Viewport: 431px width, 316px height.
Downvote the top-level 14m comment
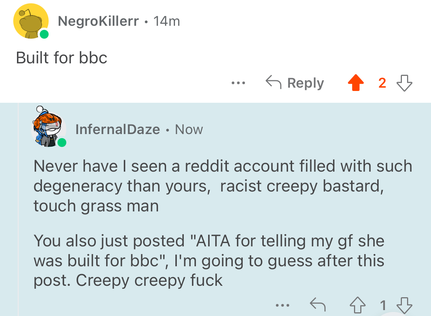[404, 83]
